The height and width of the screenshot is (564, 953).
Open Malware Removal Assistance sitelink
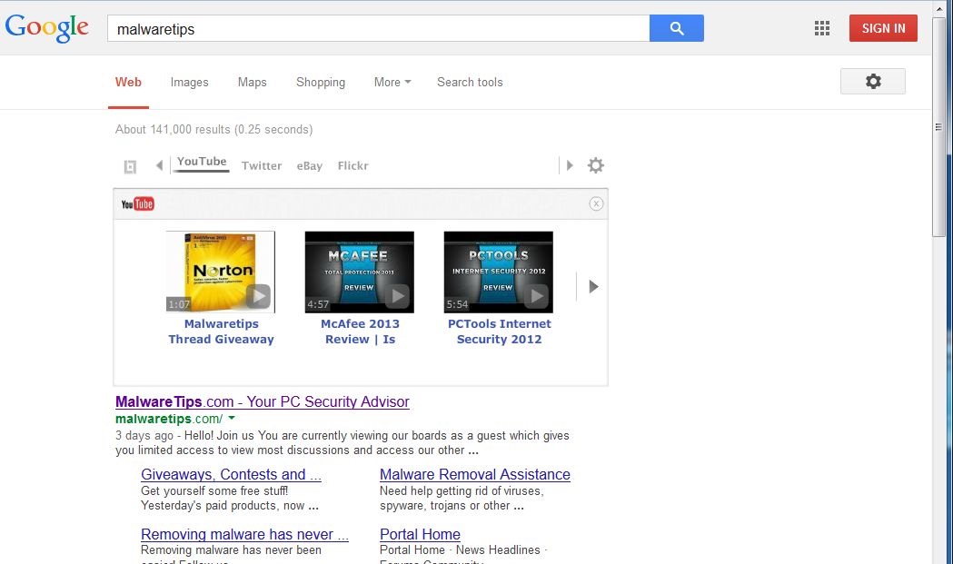coord(475,475)
